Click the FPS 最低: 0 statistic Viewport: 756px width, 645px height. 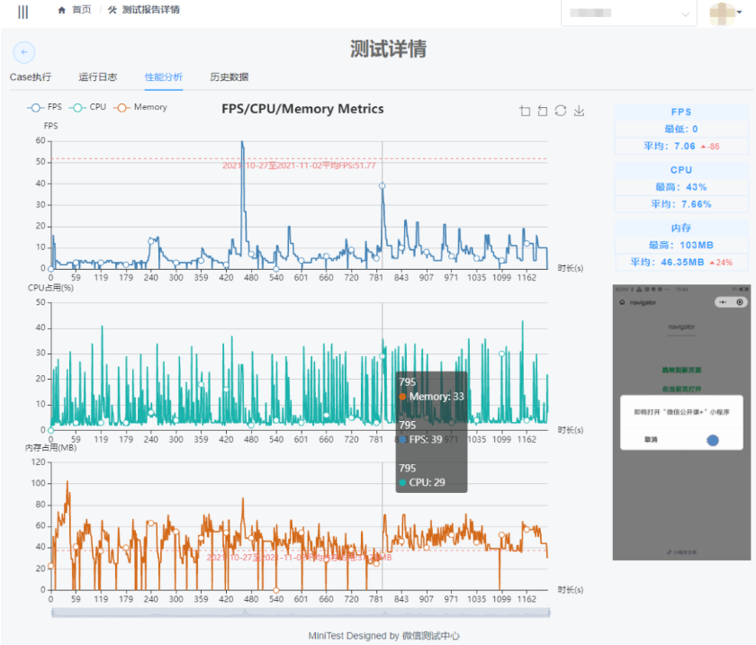click(x=680, y=130)
